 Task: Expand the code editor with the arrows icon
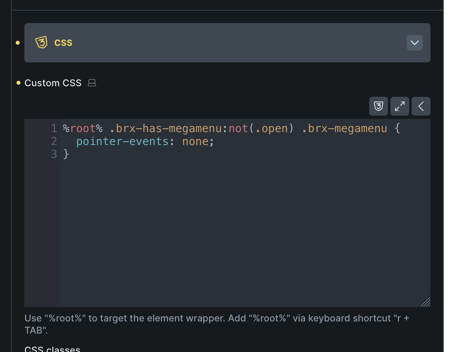pyautogui.click(x=399, y=106)
